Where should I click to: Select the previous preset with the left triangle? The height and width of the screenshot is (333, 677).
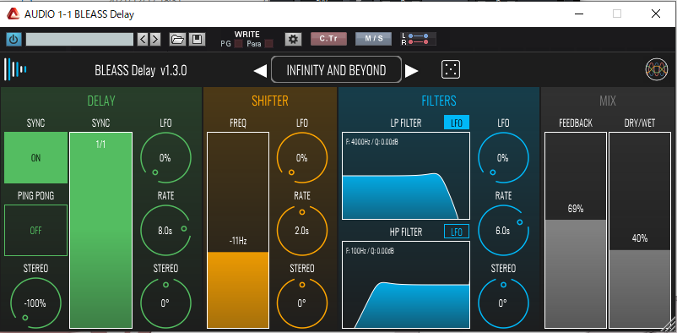pyautogui.click(x=260, y=70)
